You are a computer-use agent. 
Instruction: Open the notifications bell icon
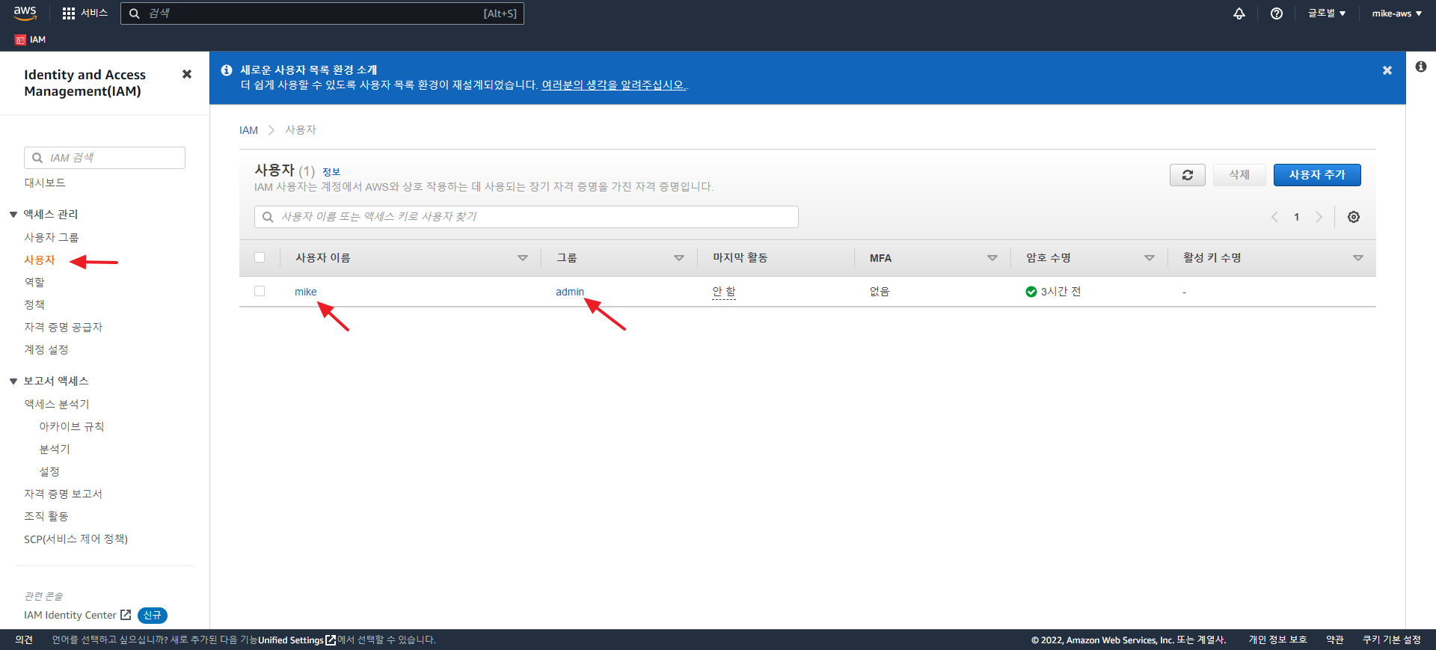pyautogui.click(x=1239, y=13)
